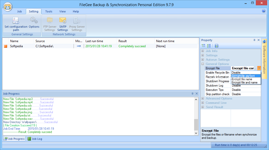Click the 2015/01/28 10:41:19 last run cell
269x150 pixels.
coord(98,46)
